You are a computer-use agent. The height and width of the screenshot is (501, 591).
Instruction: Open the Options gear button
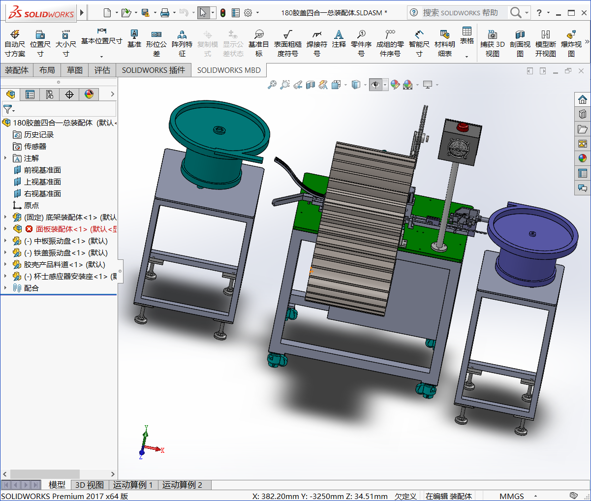coord(248,13)
